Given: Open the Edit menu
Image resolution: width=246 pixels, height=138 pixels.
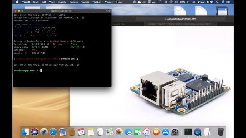Looking at the screenshot, I should point(44,2).
